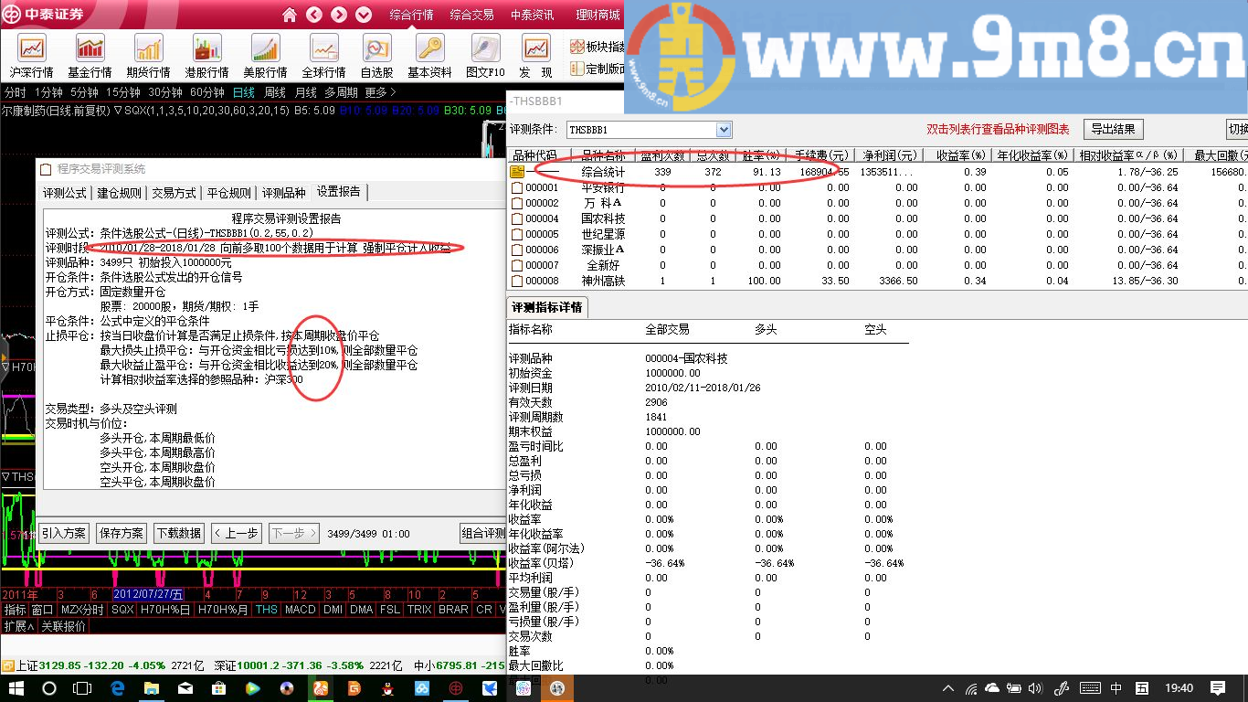Open File Explorer from taskbar
This screenshot has height=702, width=1248.
click(152, 687)
